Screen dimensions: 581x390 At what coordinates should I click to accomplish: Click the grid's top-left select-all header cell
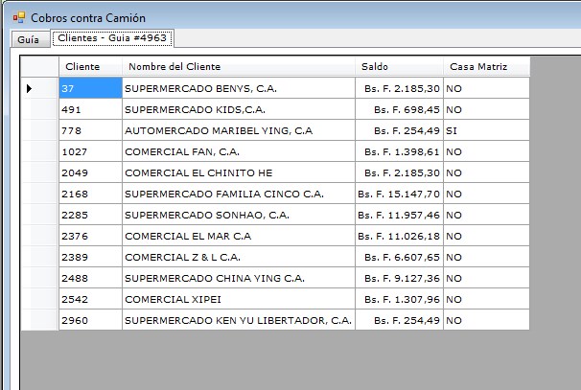[39, 67]
